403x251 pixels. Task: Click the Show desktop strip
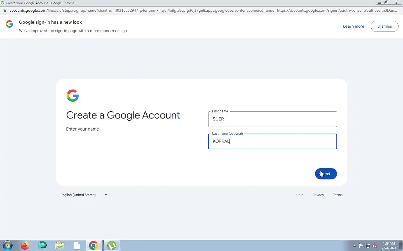(401, 245)
